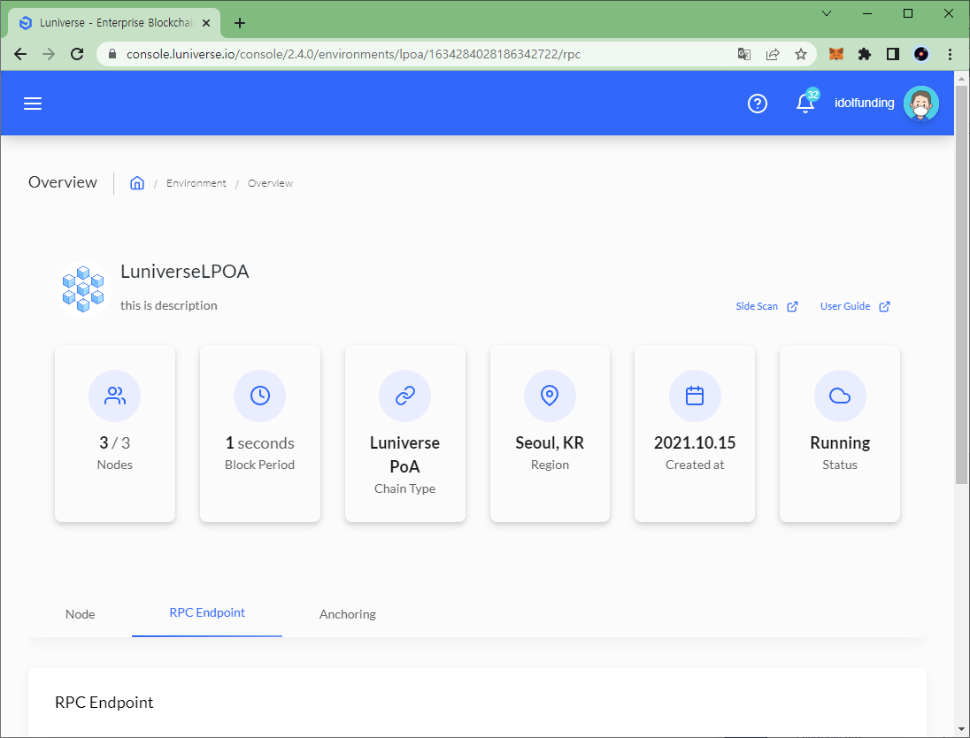Click the Environment breadcrumb
The image size is (970, 738).
[196, 183]
